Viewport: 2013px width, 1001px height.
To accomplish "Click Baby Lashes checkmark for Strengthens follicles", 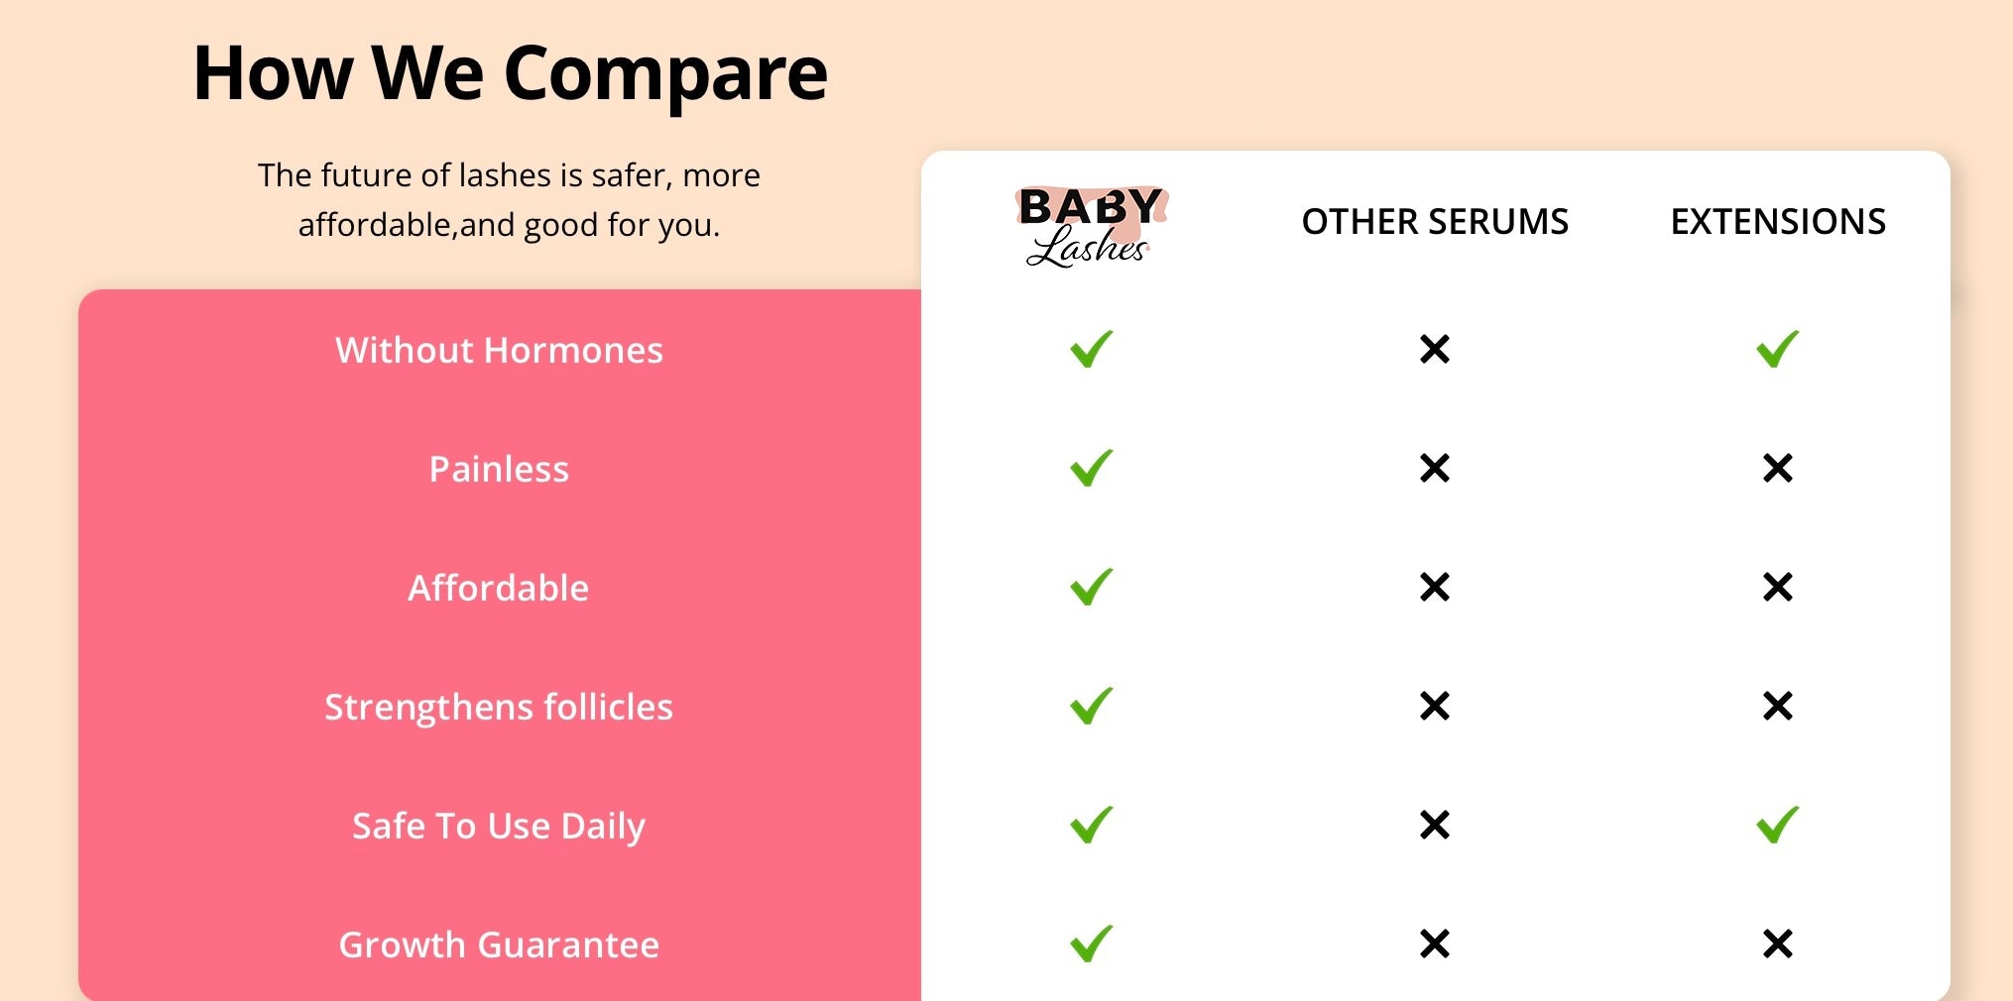I will [x=1091, y=706].
